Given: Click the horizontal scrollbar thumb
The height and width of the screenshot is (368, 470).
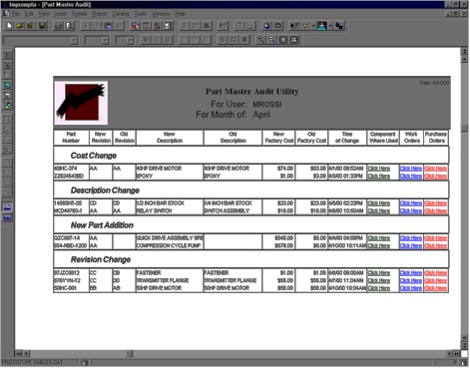Looking at the screenshot, I should tap(130, 354).
